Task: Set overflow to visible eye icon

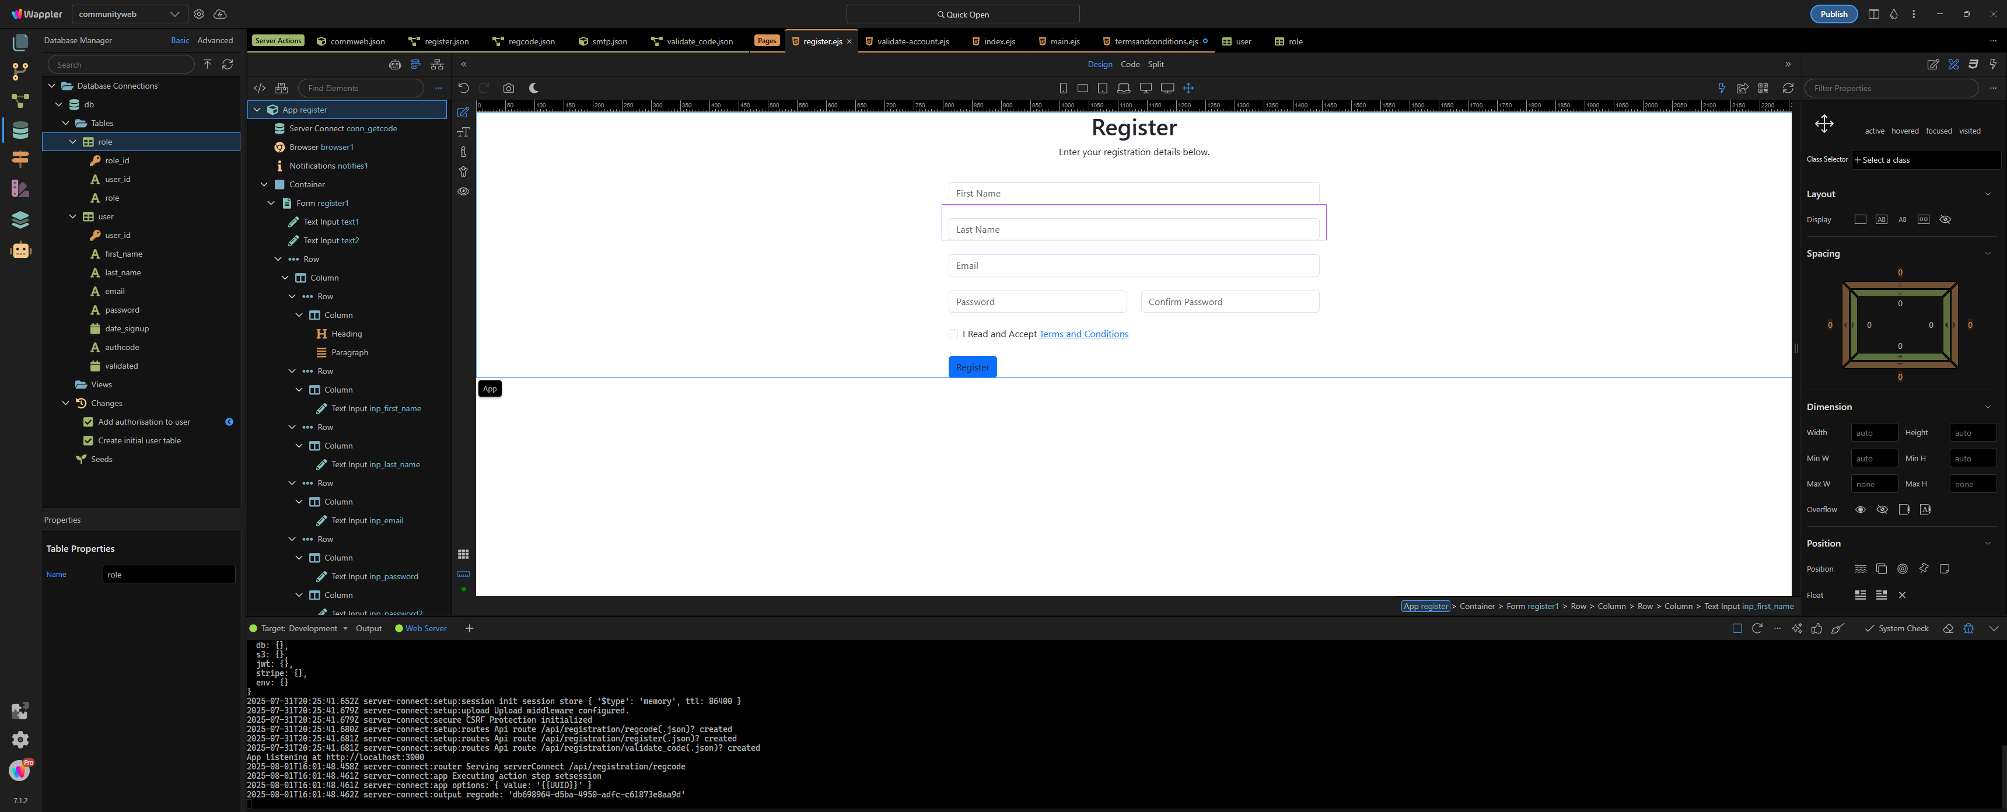Action: (1861, 510)
